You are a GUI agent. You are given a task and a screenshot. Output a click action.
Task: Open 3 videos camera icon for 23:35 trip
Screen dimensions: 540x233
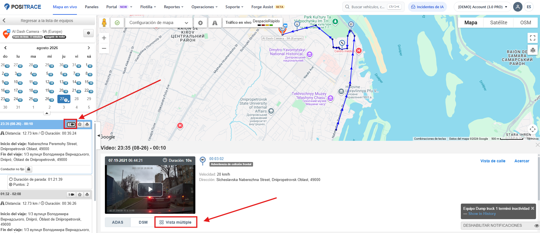71,124
